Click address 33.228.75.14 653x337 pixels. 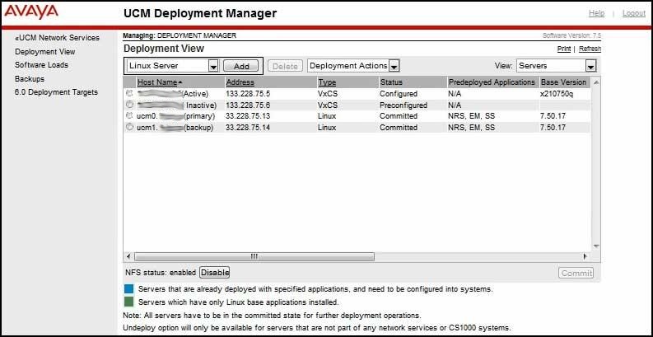[248, 128]
